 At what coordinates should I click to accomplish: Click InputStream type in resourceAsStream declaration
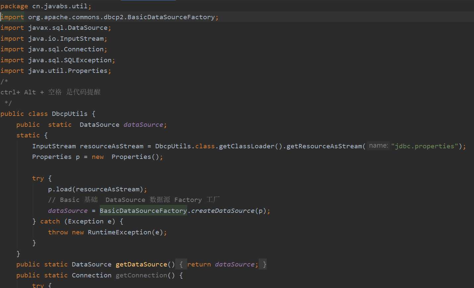[54, 146]
